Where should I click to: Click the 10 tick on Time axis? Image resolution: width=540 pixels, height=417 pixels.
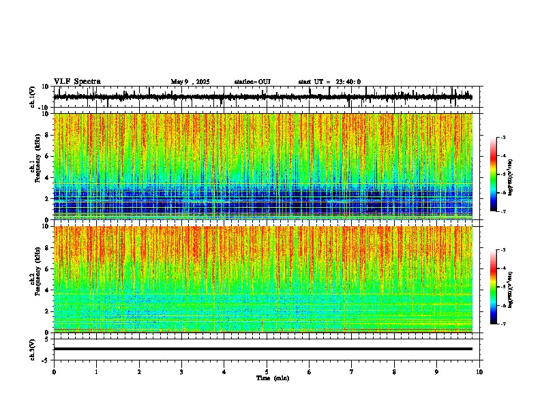(x=479, y=372)
